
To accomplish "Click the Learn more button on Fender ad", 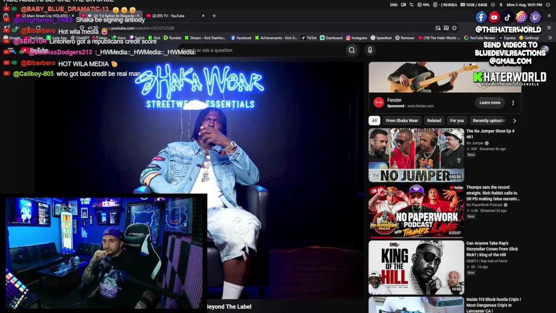I will (490, 103).
